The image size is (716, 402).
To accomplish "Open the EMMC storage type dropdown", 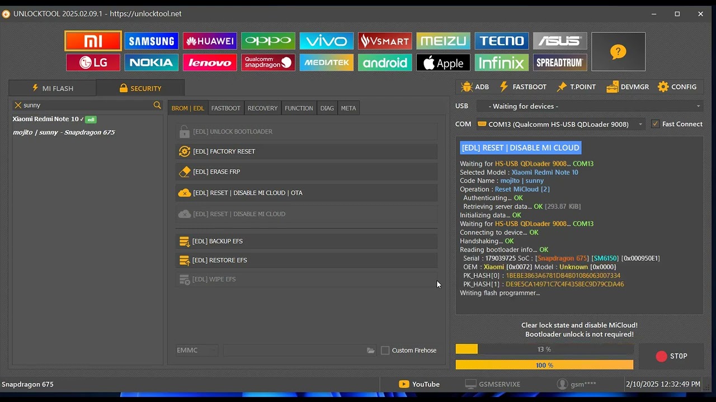I will pos(196,350).
